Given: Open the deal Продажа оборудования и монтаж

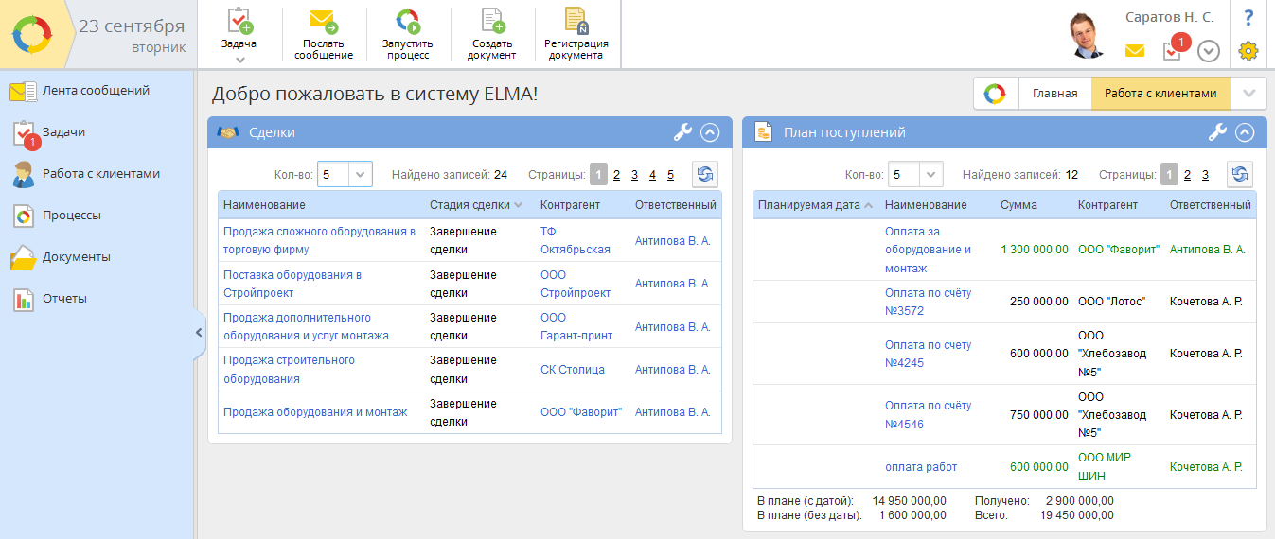Looking at the screenshot, I should (x=315, y=412).
